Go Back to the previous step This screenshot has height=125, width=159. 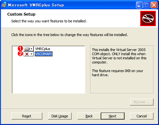tap(89, 116)
